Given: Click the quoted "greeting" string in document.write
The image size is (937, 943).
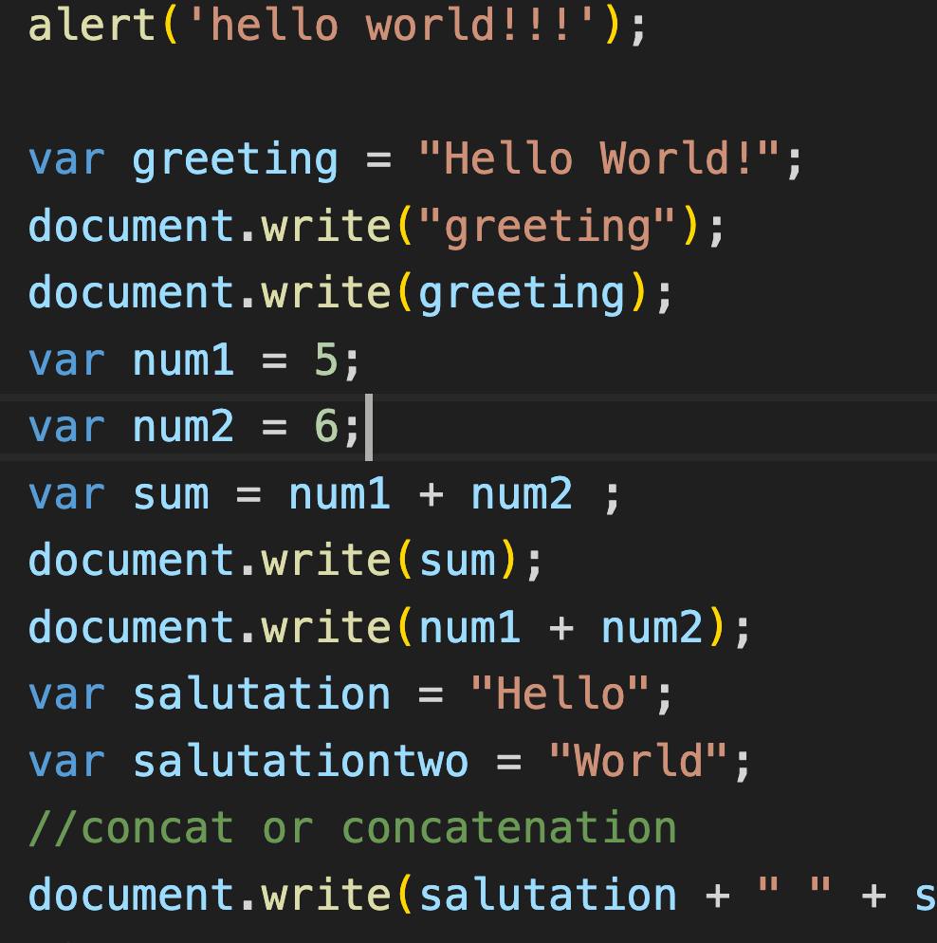Looking at the screenshot, I should click(x=546, y=228).
